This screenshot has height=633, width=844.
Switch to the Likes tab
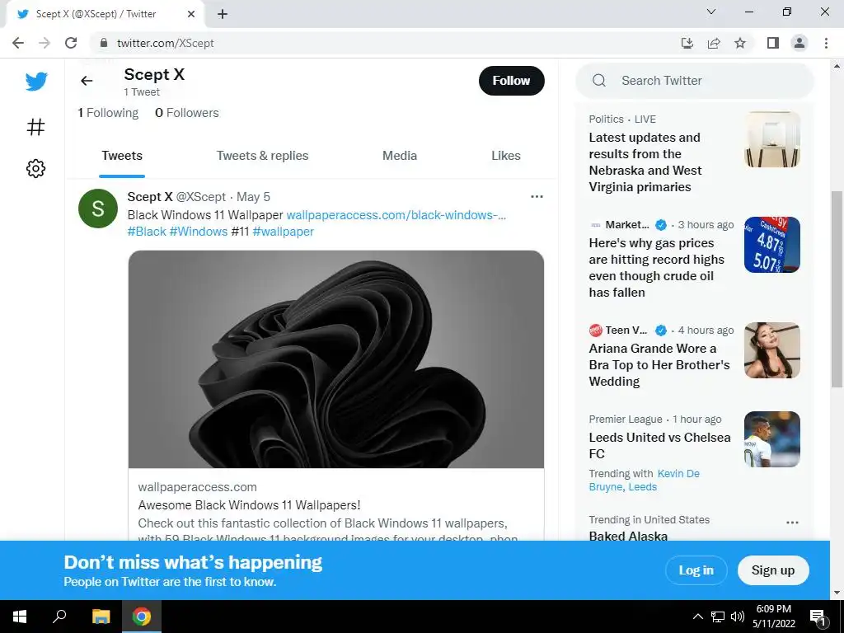[x=506, y=156]
